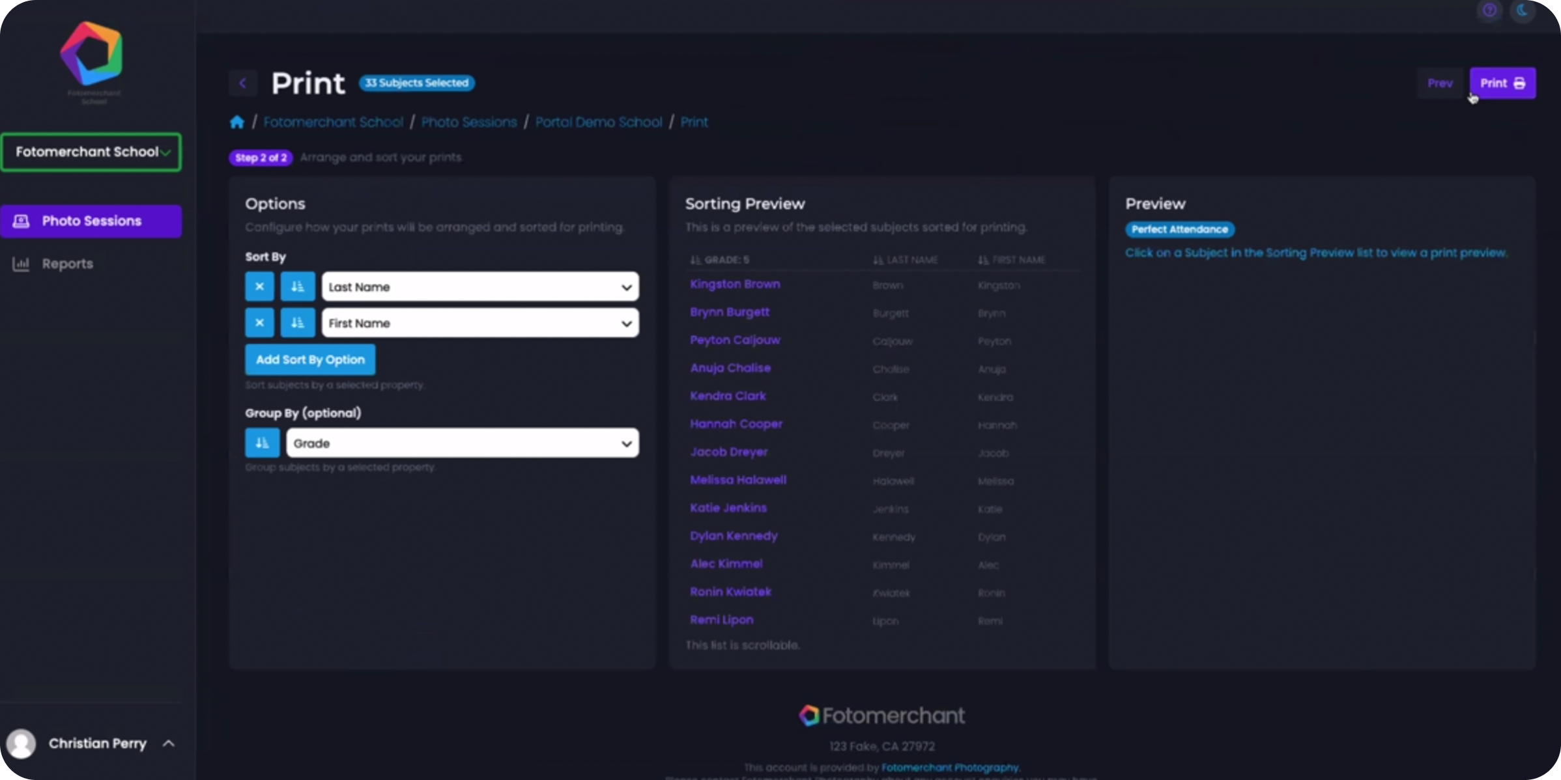Expand the Fotomerchant School selector
The width and height of the screenshot is (1561, 780).
[x=91, y=152]
